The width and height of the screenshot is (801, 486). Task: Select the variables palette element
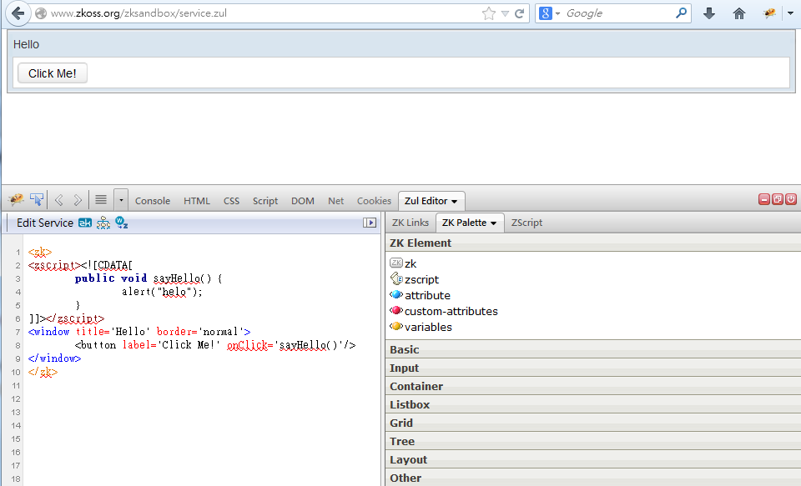pyautogui.click(x=421, y=327)
